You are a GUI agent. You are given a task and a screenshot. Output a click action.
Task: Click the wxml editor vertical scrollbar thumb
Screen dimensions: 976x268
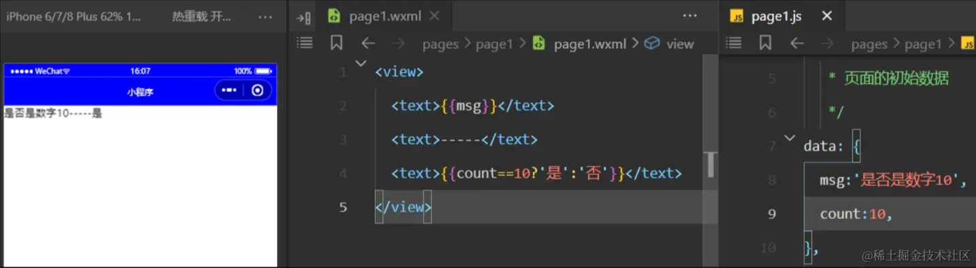click(x=711, y=165)
